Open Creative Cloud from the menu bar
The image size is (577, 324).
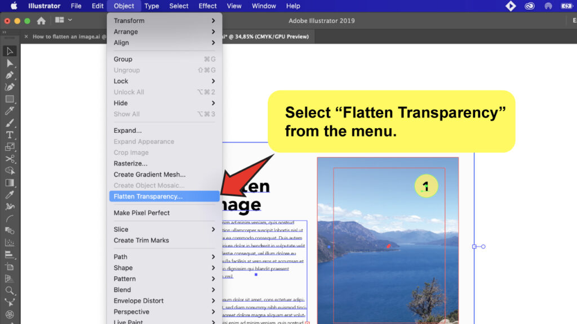tap(529, 6)
